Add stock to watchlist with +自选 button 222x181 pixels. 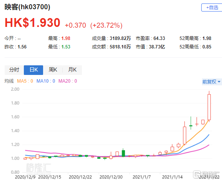point(212,8)
